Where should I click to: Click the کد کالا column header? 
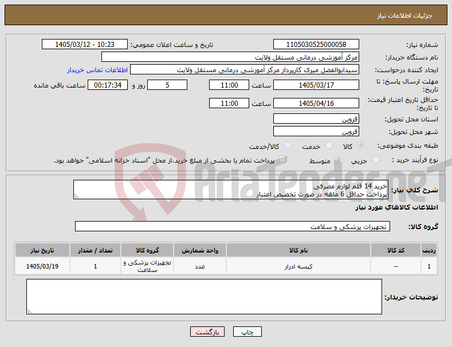point(395,250)
